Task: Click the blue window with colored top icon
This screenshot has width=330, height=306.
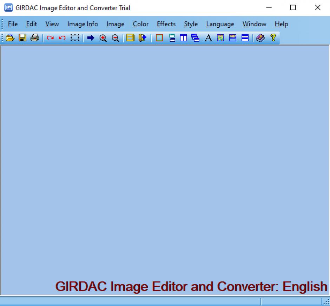Action: click(233, 38)
